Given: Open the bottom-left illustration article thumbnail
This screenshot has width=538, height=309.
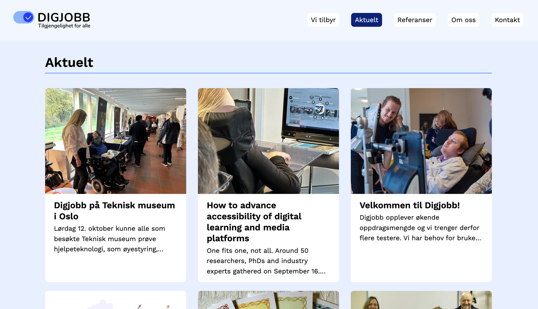Looking at the screenshot, I should (x=115, y=300).
